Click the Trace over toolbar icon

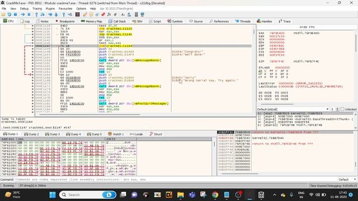(56, 15)
